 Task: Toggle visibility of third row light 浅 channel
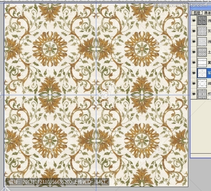pos(194,41)
